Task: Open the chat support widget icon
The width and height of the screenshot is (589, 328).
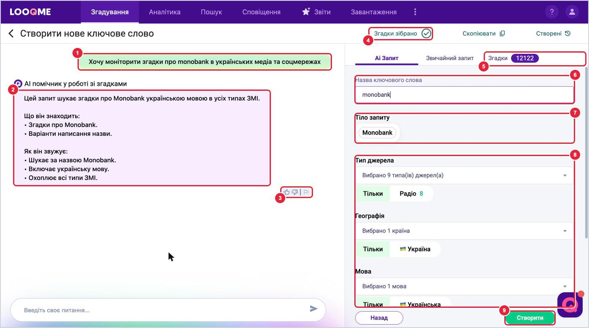Action: [570, 304]
